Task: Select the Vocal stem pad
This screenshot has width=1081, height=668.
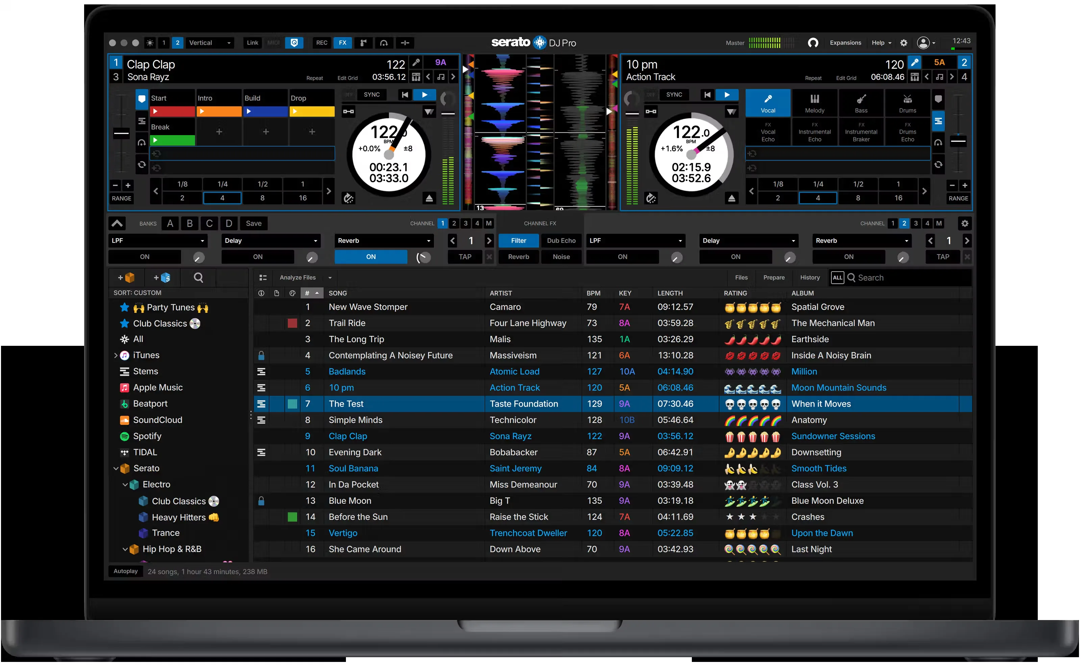Action: pyautogui.click(x=768, y=103)
